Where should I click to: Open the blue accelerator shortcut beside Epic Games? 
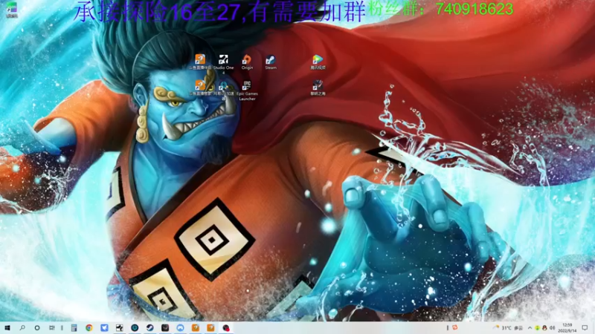(224, 89)
